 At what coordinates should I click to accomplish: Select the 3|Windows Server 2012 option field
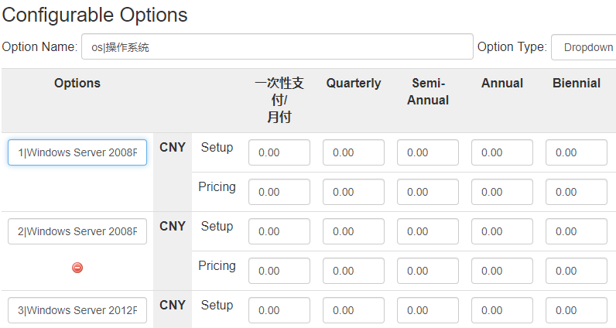click(77, 310)
